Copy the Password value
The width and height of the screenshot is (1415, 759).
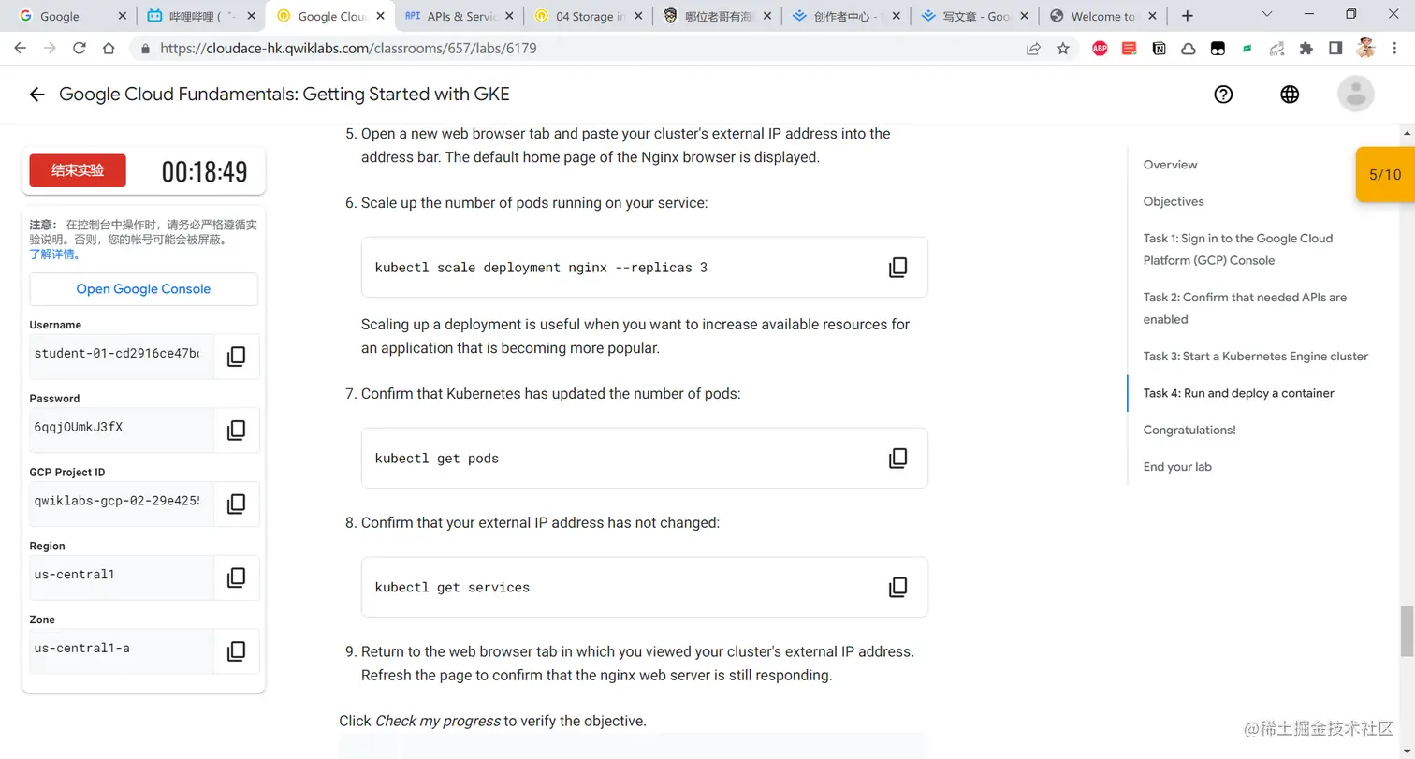pos(236,430)
